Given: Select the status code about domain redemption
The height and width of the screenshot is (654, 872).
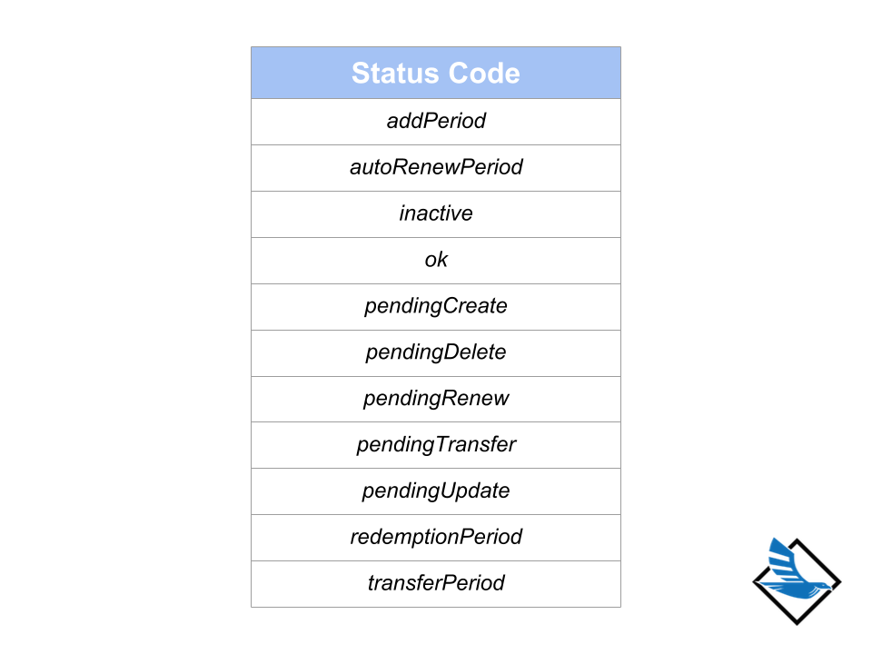Looking at the screenshot, I should click(436, 538).
